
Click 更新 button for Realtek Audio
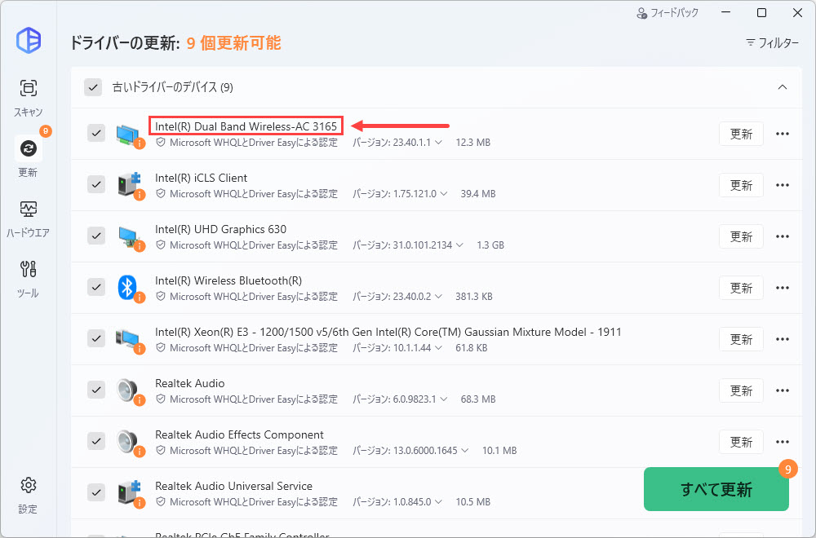pyautogui.click(x=741, y=390)
